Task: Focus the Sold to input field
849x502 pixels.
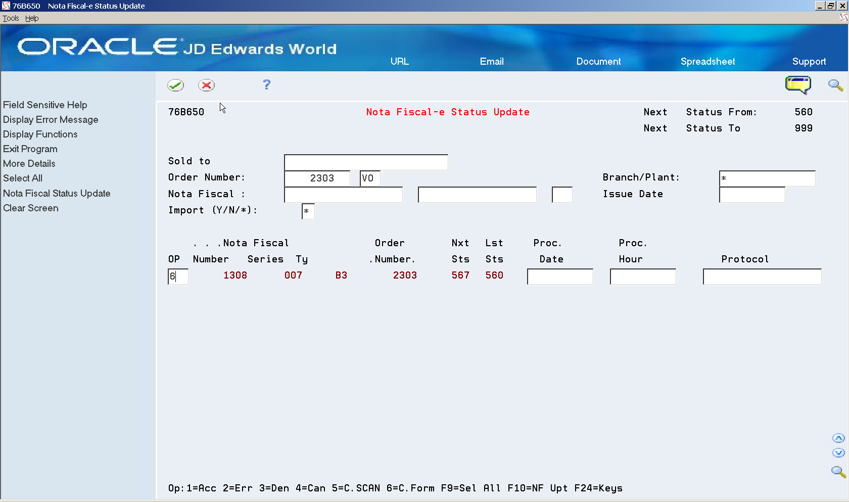Action: 366,162
